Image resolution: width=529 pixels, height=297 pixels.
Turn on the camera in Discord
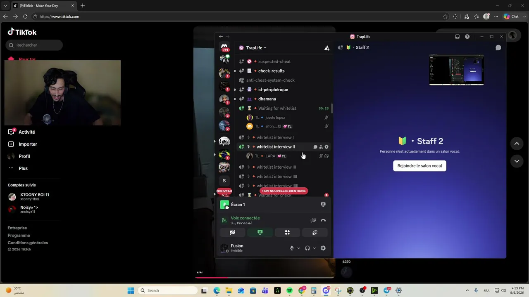click(x=233, y=232)
